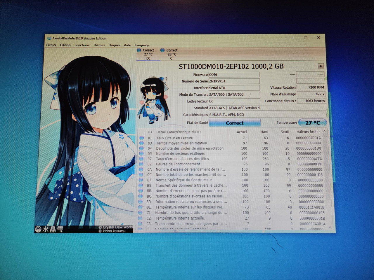This screenshot has height=280, width=374.
Task: Click the Lettre lecteur field
Action: click(234, 101)
